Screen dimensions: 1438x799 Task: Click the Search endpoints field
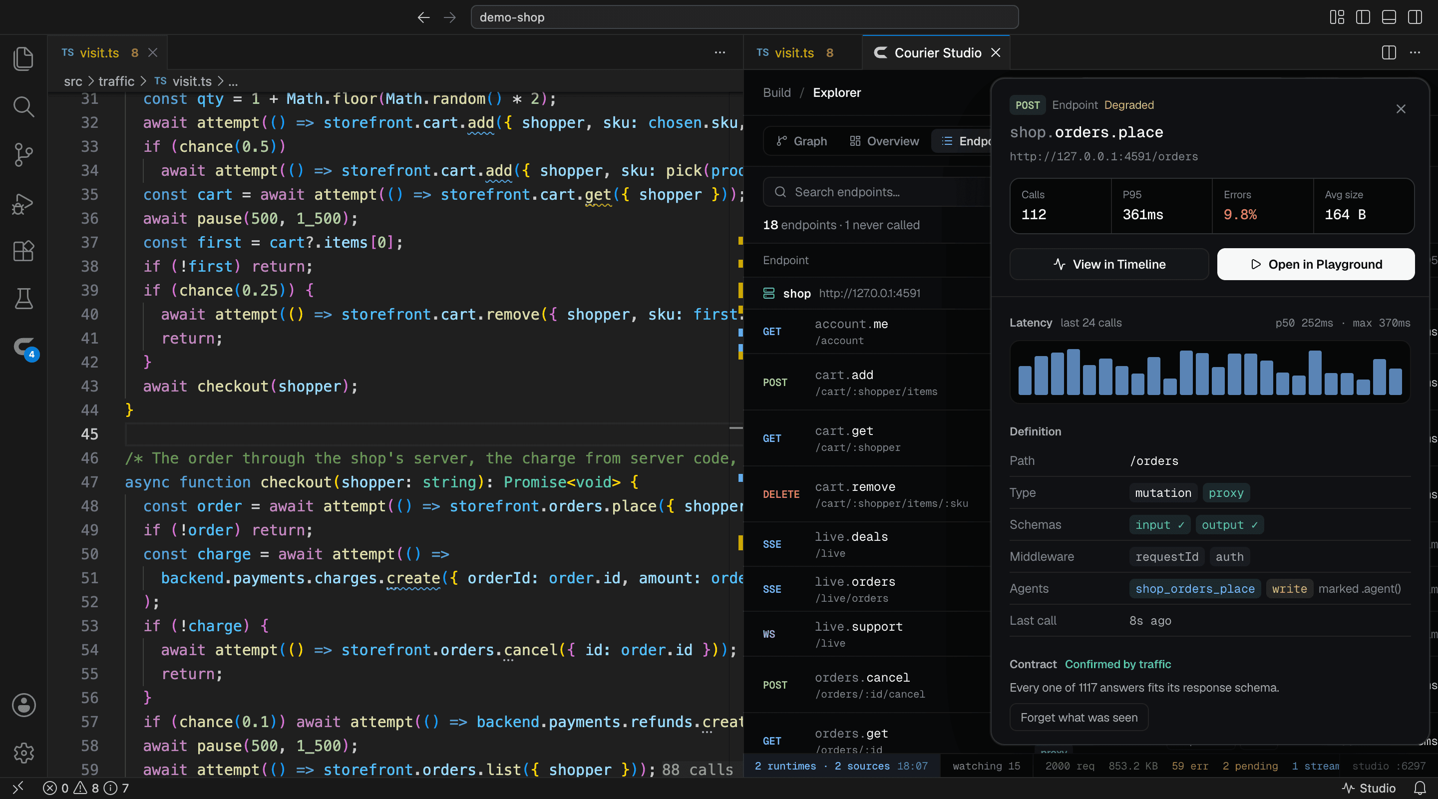(x=877, y=192)
